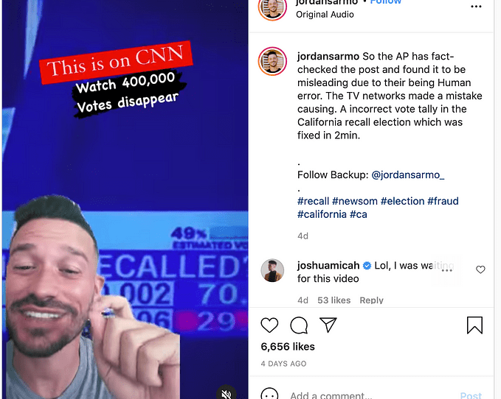Open joshuamicah's profile picture

[272, 270]
